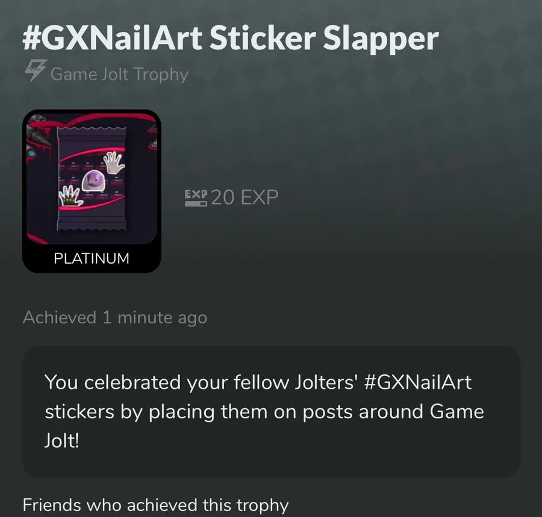The width and height of the screenshot is (542, 517).
Task: Click the 20 EXP text
Action: (245, 197)
